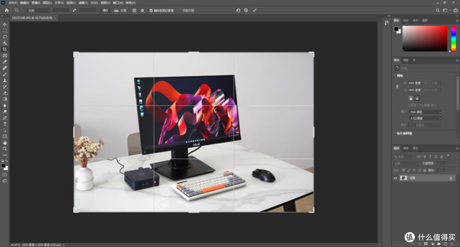Toggle Quick Mask mode

tap(5, 175)
